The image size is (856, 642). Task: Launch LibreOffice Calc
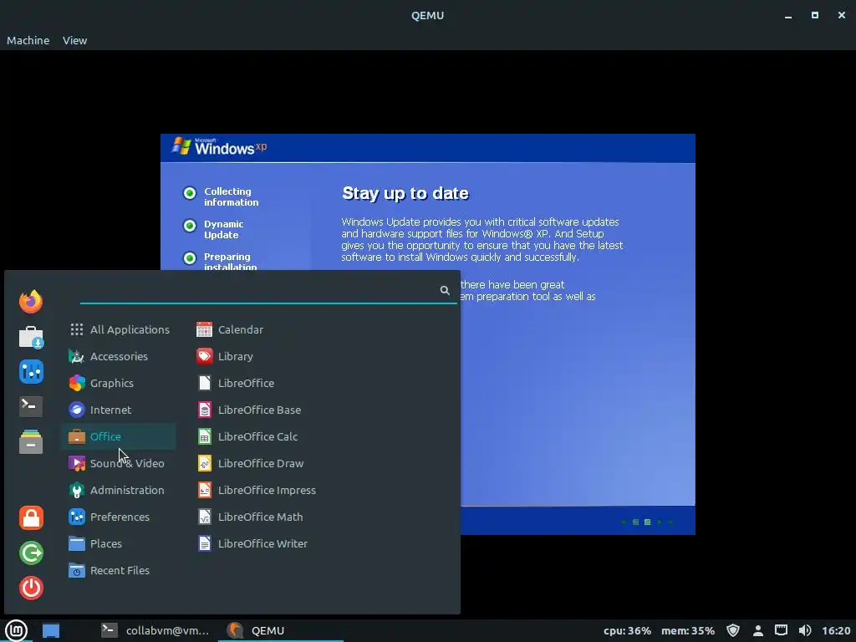[x=247, y=436]
